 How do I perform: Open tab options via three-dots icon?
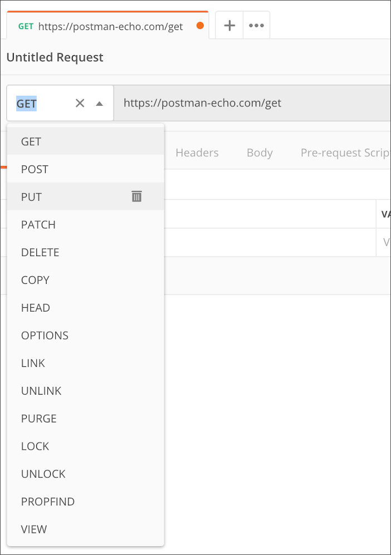coord(256,26)
